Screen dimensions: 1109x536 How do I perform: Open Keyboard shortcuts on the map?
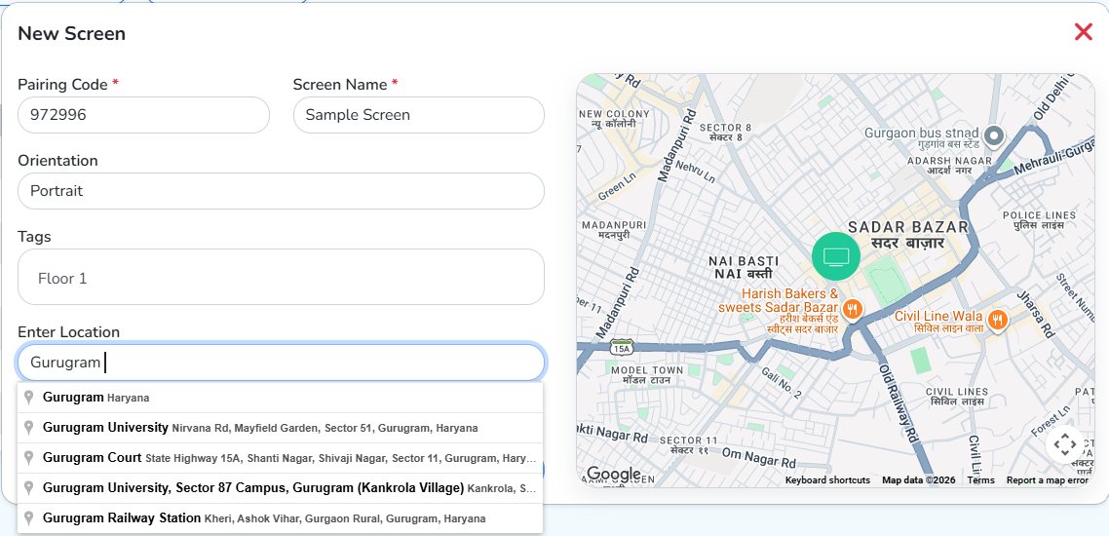coord(827,480)
